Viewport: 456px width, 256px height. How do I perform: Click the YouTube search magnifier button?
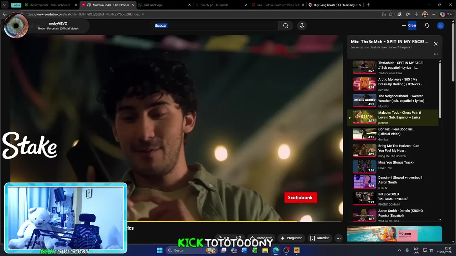point(286,26)
